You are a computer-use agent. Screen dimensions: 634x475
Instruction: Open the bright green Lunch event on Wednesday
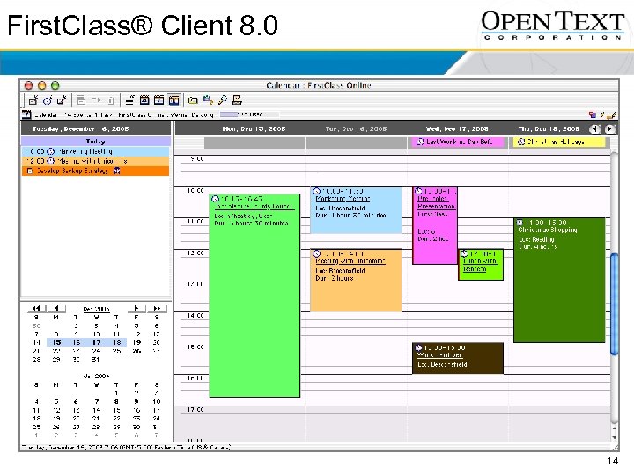pos(481,265)
